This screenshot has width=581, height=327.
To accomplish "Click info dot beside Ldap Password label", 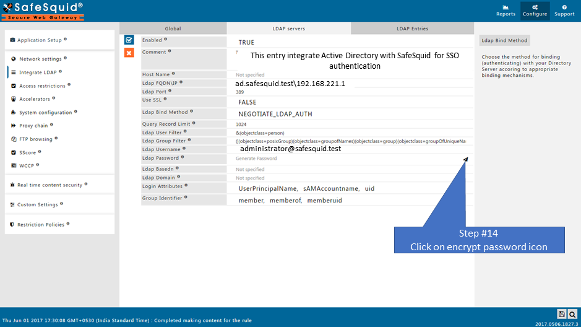I will point(183,157).
